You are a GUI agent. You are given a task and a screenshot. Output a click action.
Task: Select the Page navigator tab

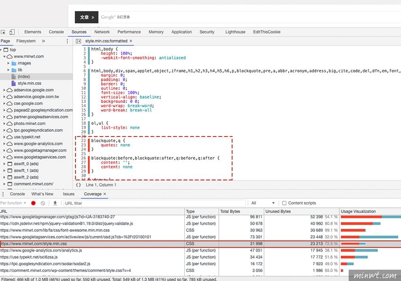[x=5, y=41]
